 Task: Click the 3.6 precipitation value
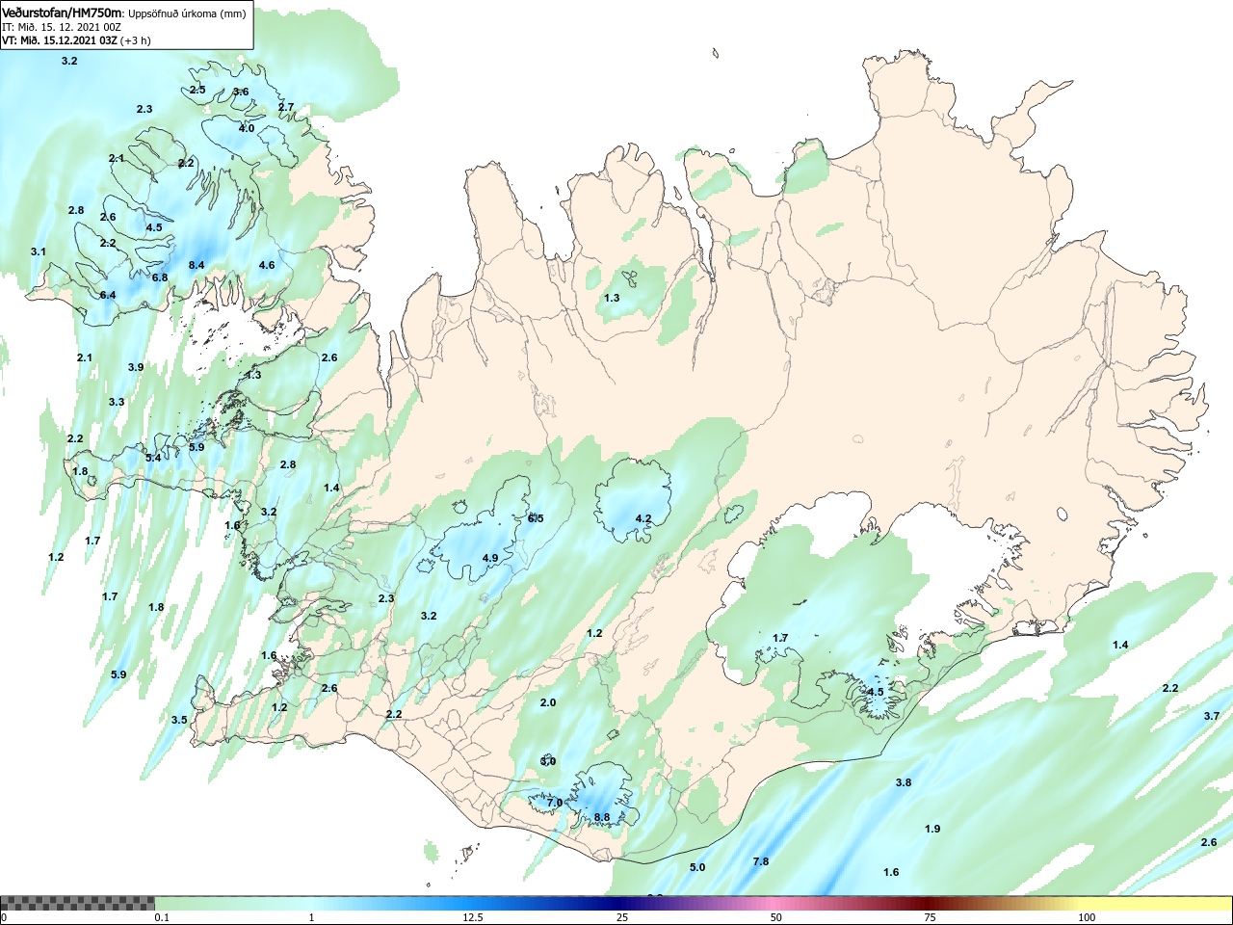click(x=241, y=92)
